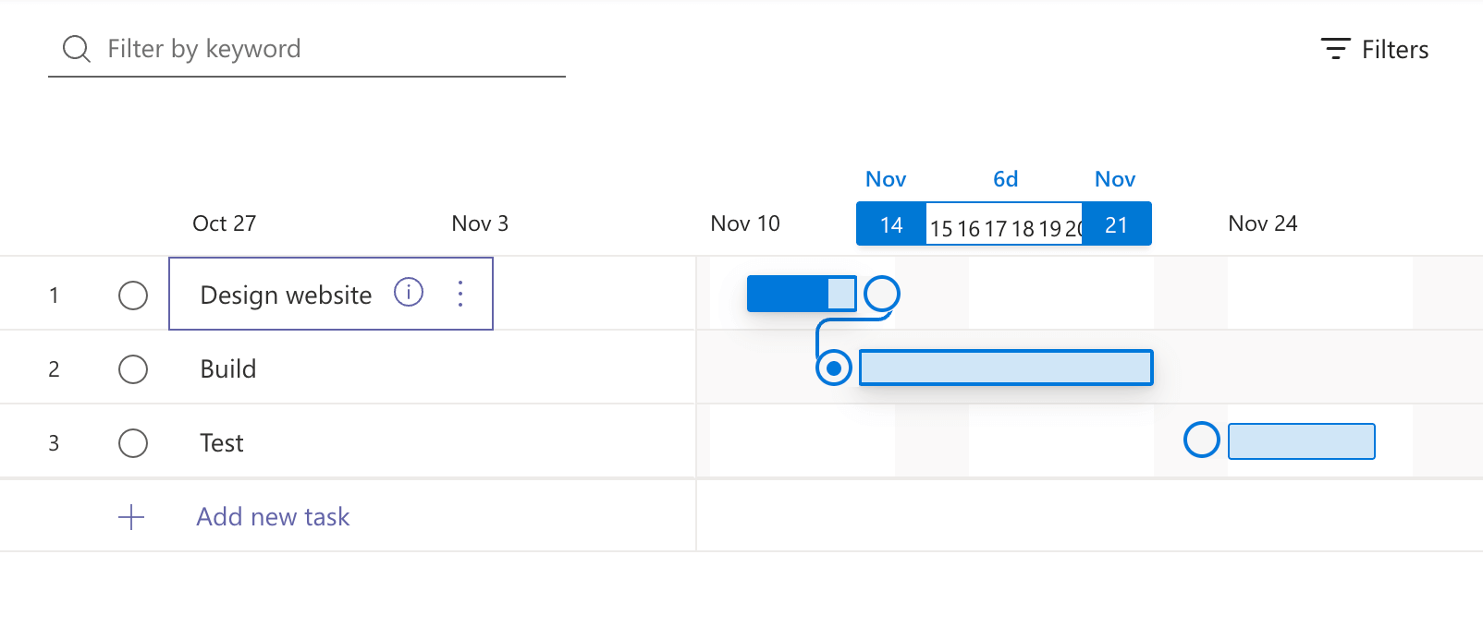
Task: Open the Filters panel
Action: tap(1375, 50)
